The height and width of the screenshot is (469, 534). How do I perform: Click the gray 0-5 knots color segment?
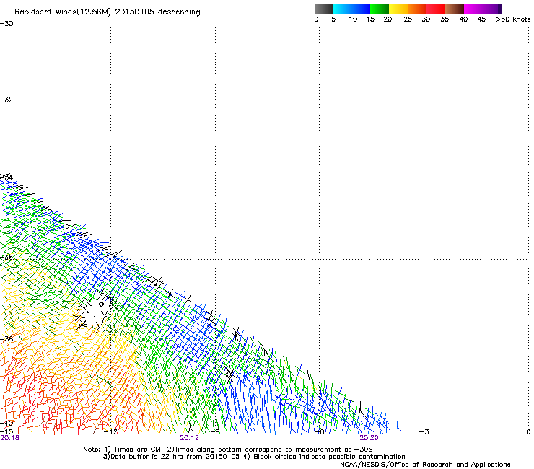[x=323, y=9]
